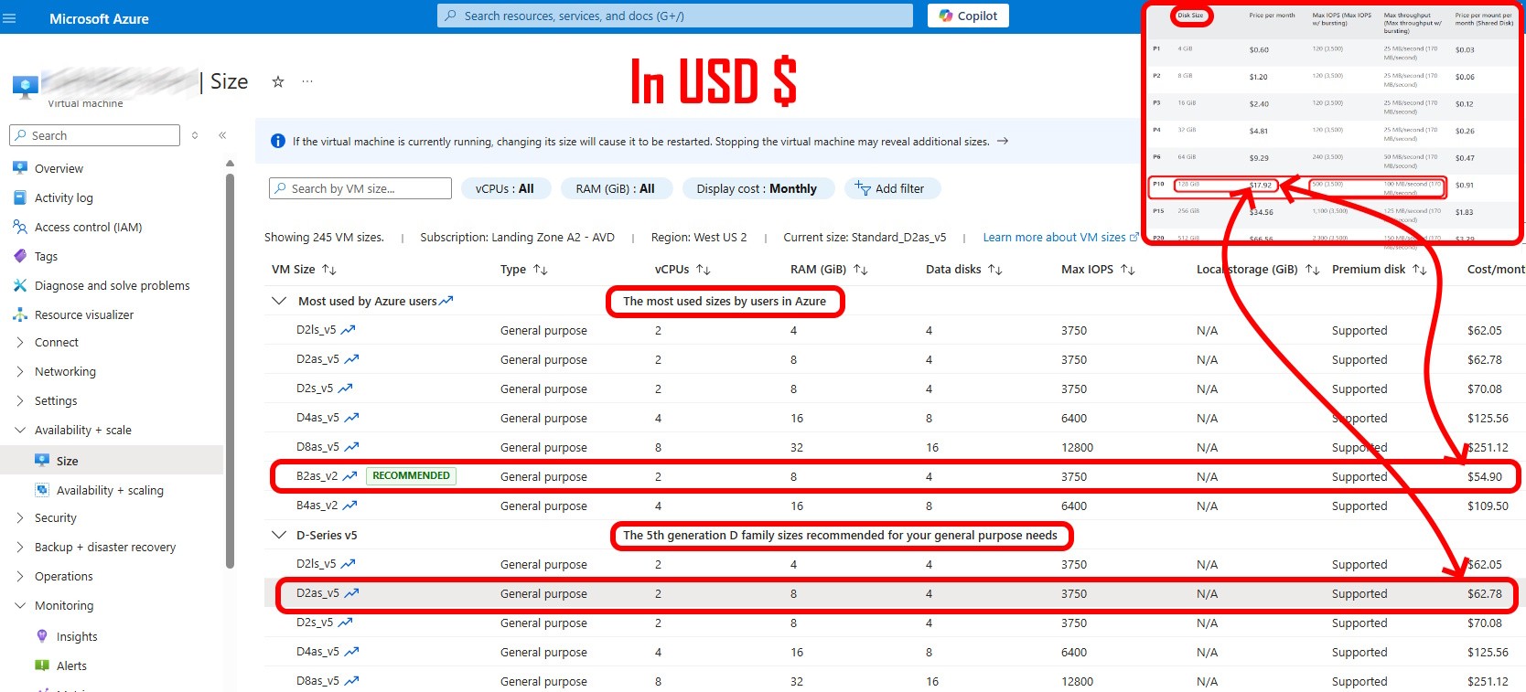This screenshot has width=1526, height=692.
Task: Open Overview in the sidebar
Action: [x=59, y=168]
